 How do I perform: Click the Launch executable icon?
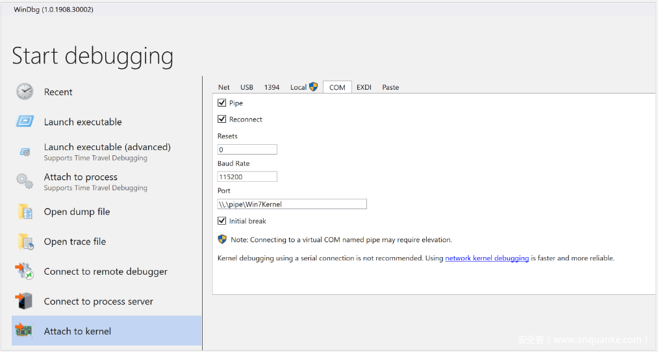25,121
